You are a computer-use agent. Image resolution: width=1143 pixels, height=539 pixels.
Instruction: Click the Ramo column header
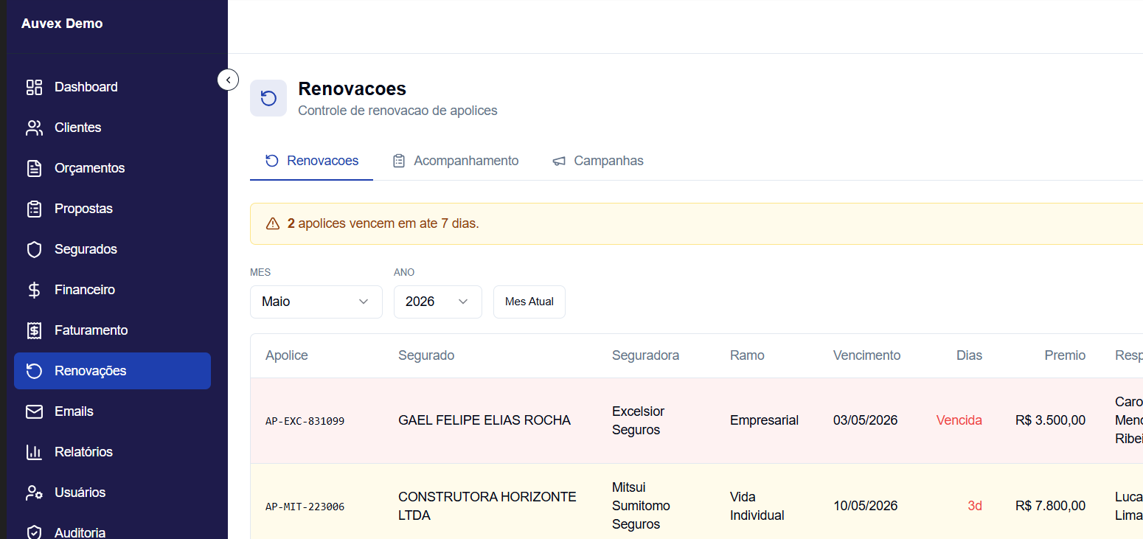pos(747,355)
